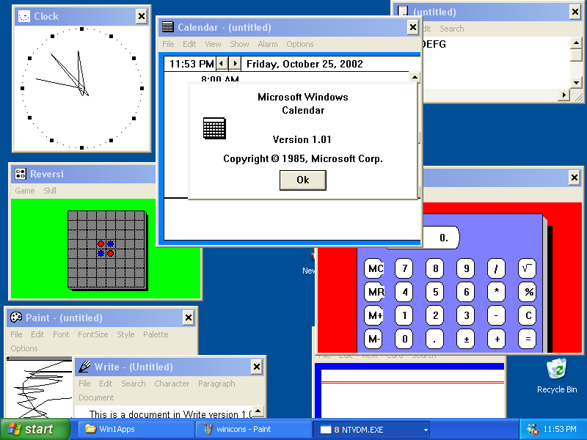This screenshot has width=587, height=440.
Task: Click the Paint palette title bar icon
Action: (16, 318)
